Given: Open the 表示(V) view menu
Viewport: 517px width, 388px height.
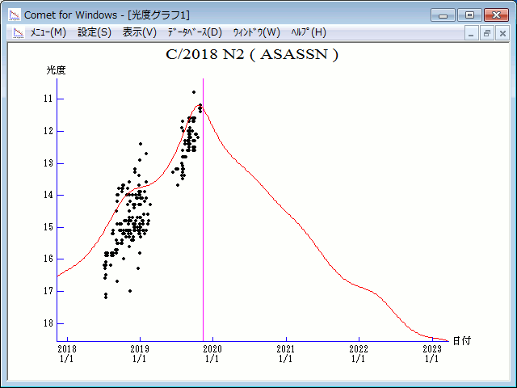Looking at the screenshot, I should pos(140,32).
